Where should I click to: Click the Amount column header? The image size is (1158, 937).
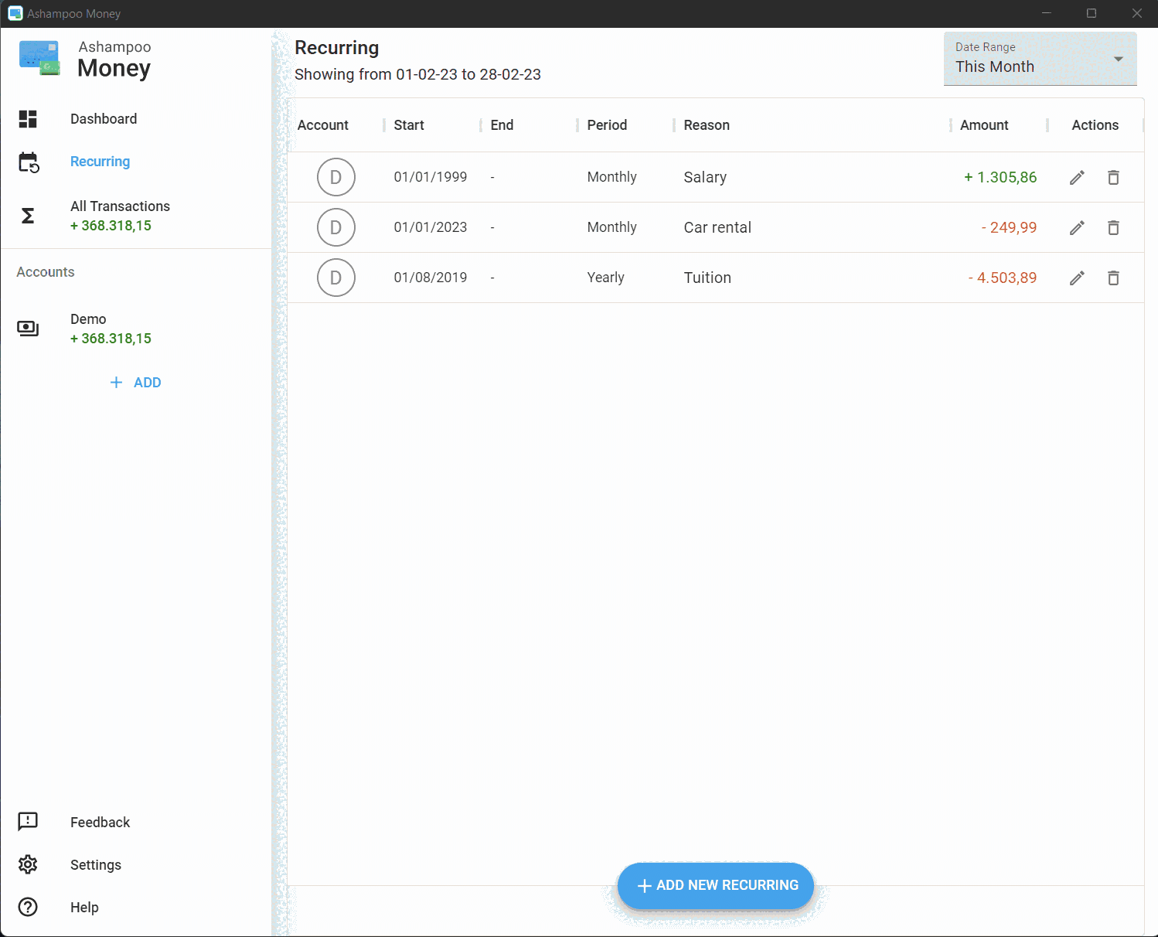pyautogui.click(x=984, y=124)
